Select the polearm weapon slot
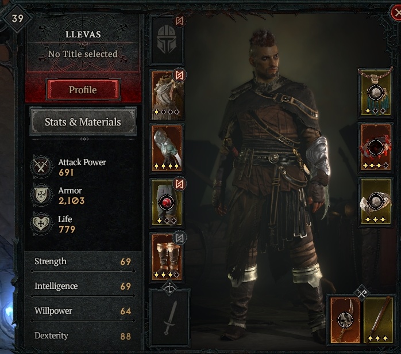The width and height of the screenshot is (401, 354). pyautogui.click(x=378, y=319)
